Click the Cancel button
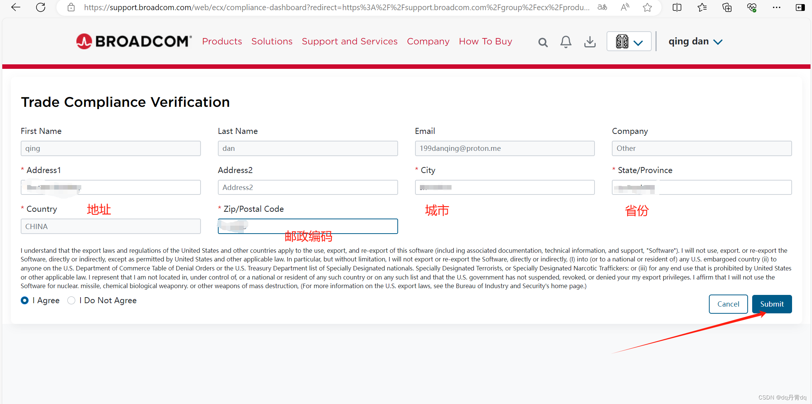Viewport: 812px width, 404px height. (x=728, y=304)
